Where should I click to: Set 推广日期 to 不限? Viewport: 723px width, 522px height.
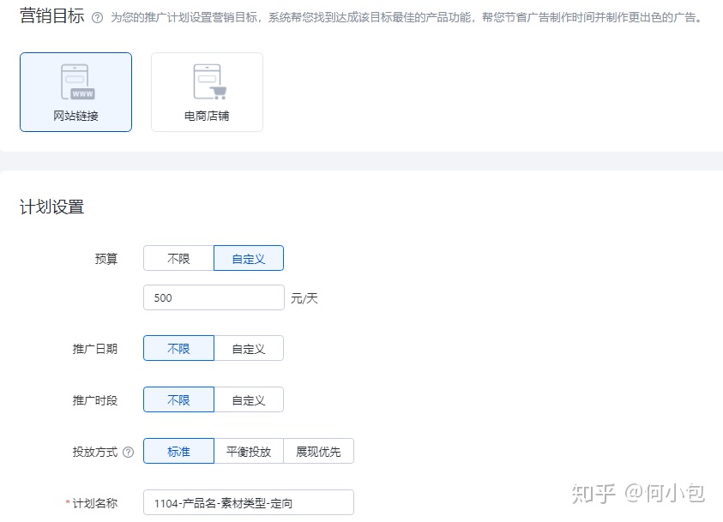[x=178, y=348]
